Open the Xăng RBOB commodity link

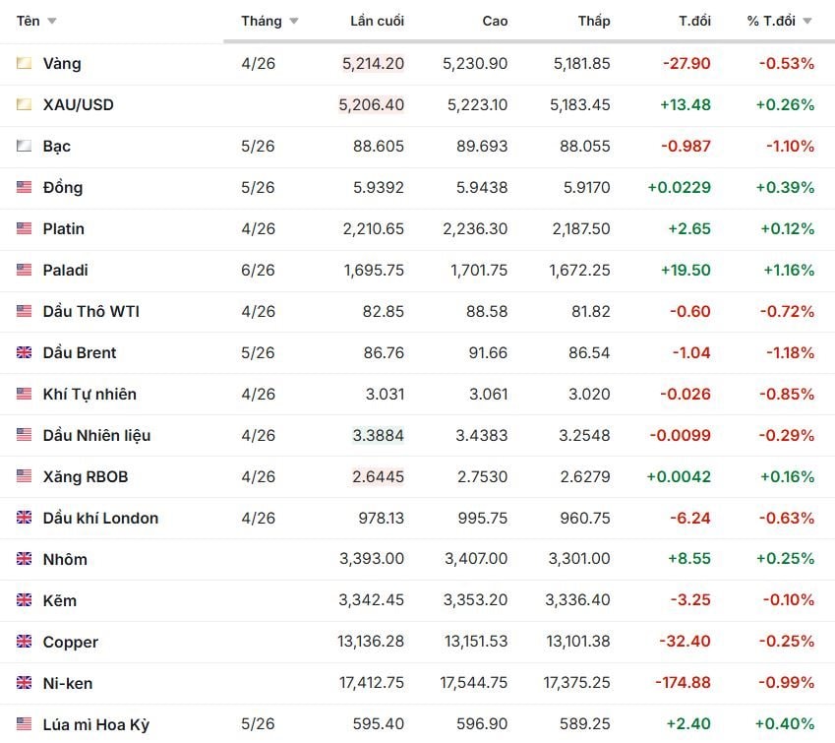[86, 477]
